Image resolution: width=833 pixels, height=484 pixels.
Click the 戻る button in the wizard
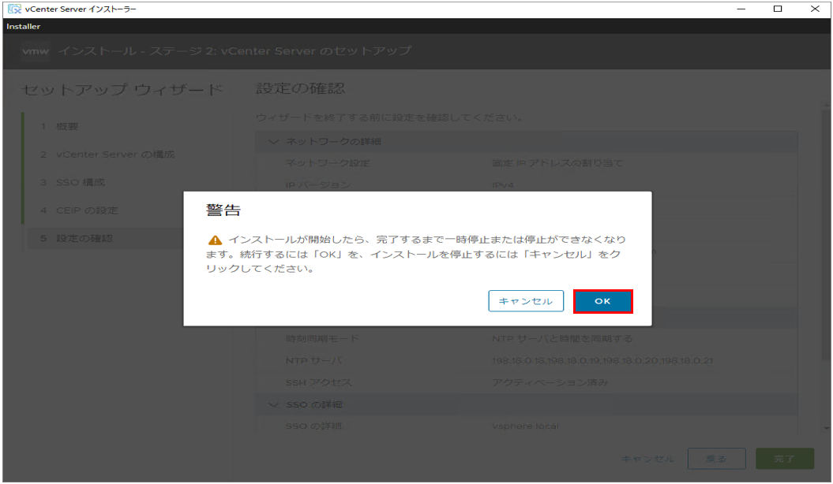pos(716,459)
